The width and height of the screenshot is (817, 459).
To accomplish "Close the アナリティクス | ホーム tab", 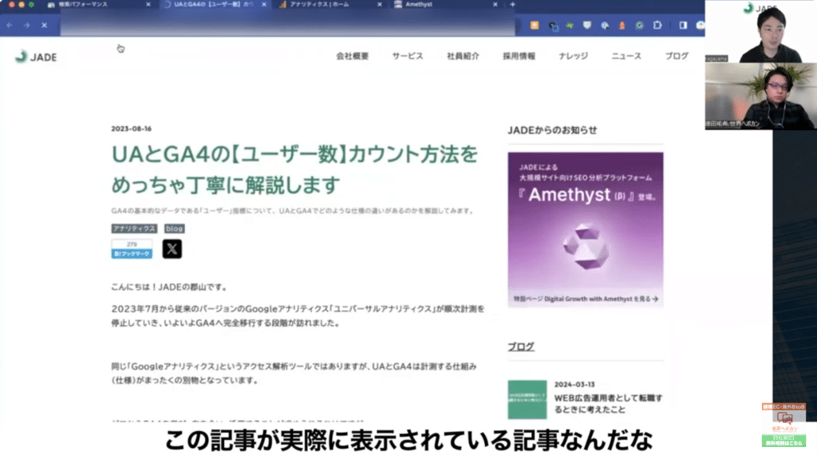I will pyautogui.click(x=379, y=5).
